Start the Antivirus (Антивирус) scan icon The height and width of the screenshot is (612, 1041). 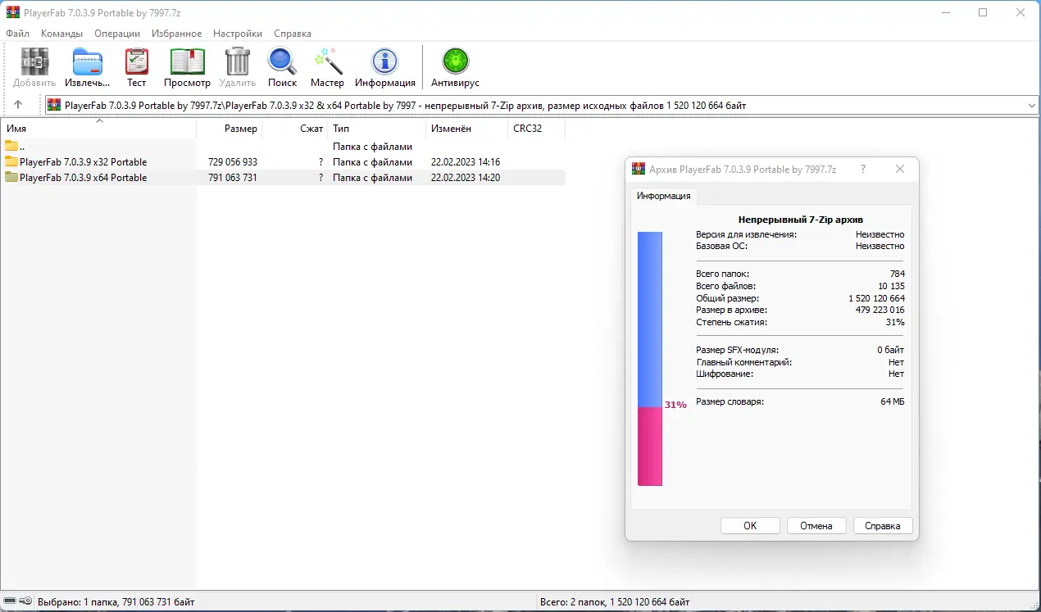pos(455,61)
